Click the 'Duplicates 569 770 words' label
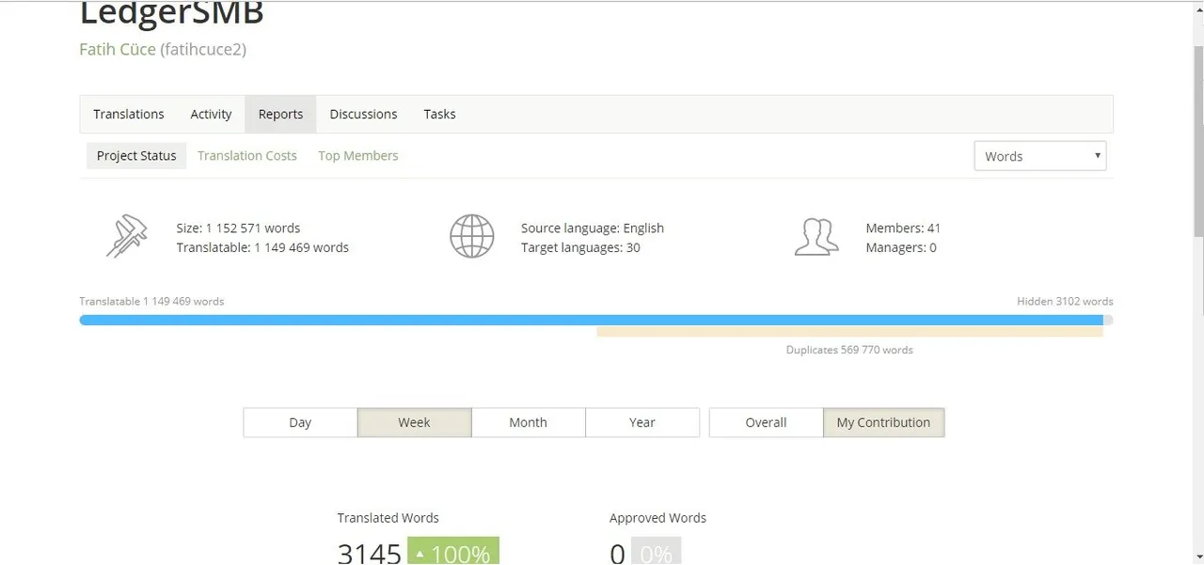1204x565 pixels. 849,350
